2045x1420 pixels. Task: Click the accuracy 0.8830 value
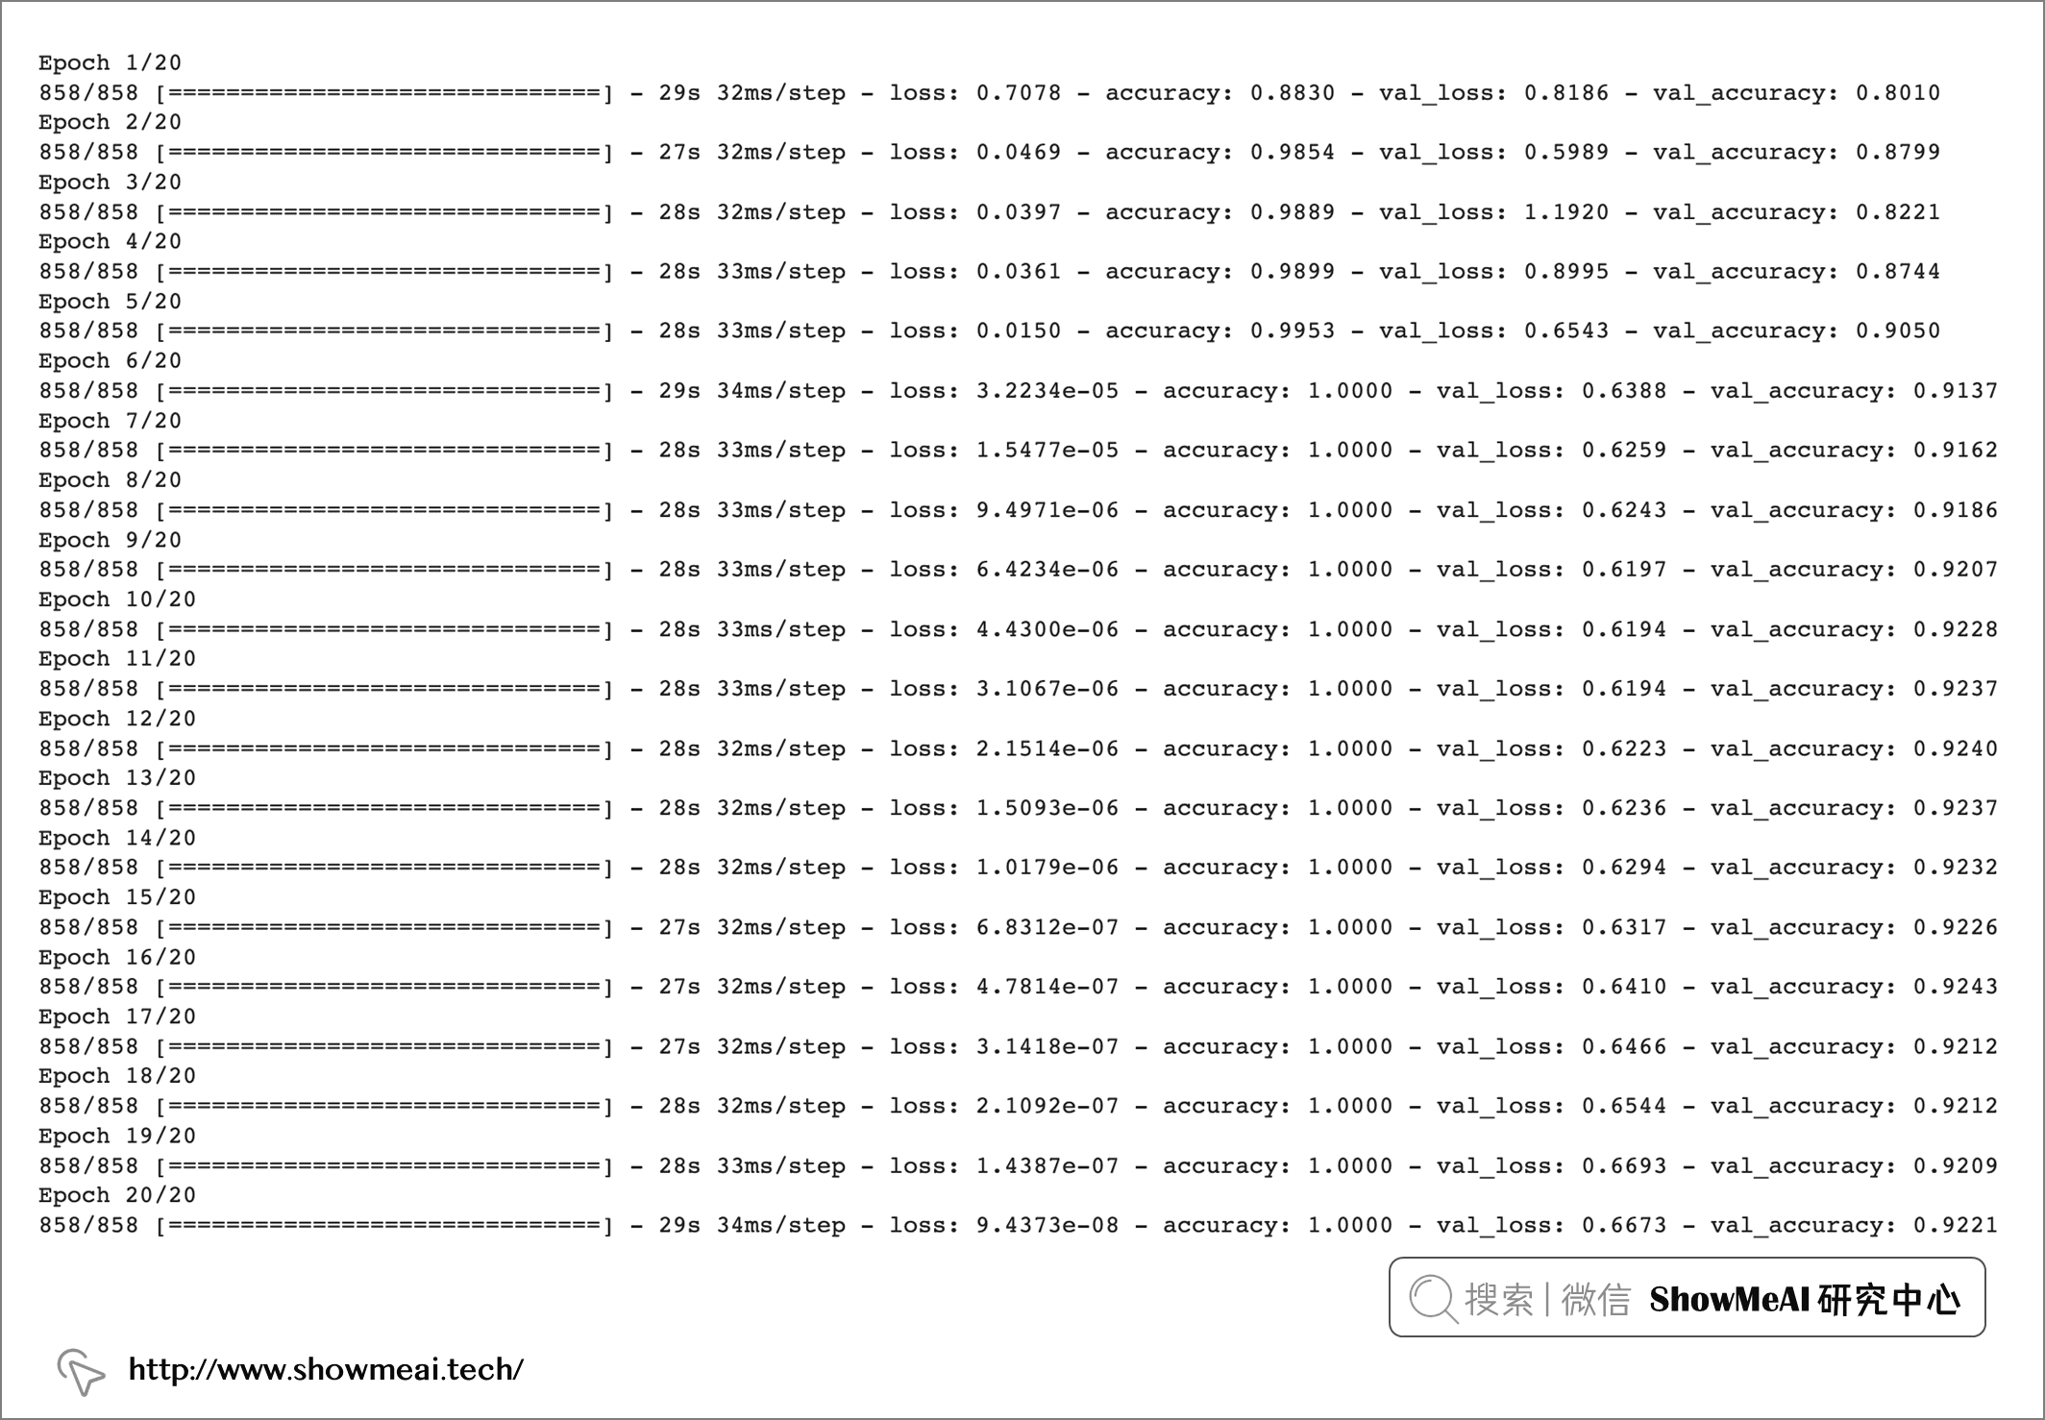click(x=1293, y=93)
